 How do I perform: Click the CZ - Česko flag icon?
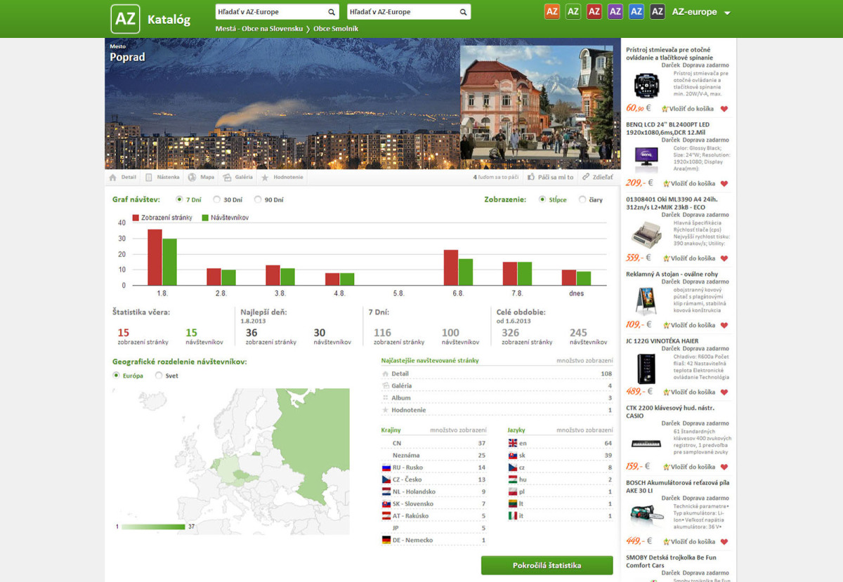(x=386, y=480)
